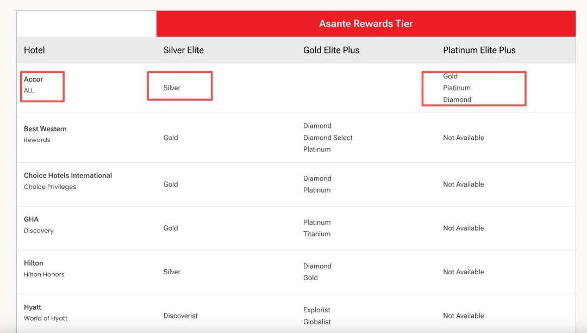The width and height of the screenshot is (587, 333).
Task: Click the Accor hotel name
Action: coord(33,79)
